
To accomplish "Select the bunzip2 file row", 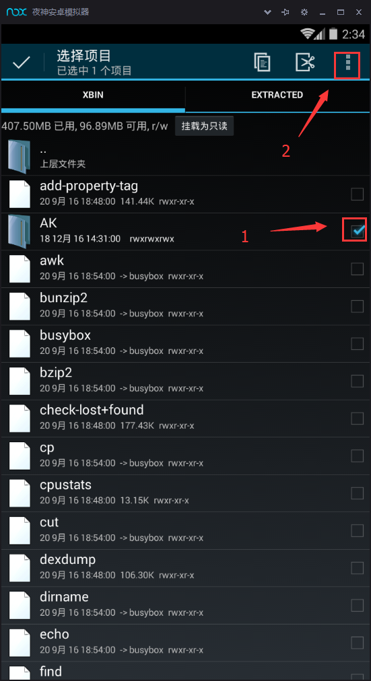I will click(x=186, y=306).
